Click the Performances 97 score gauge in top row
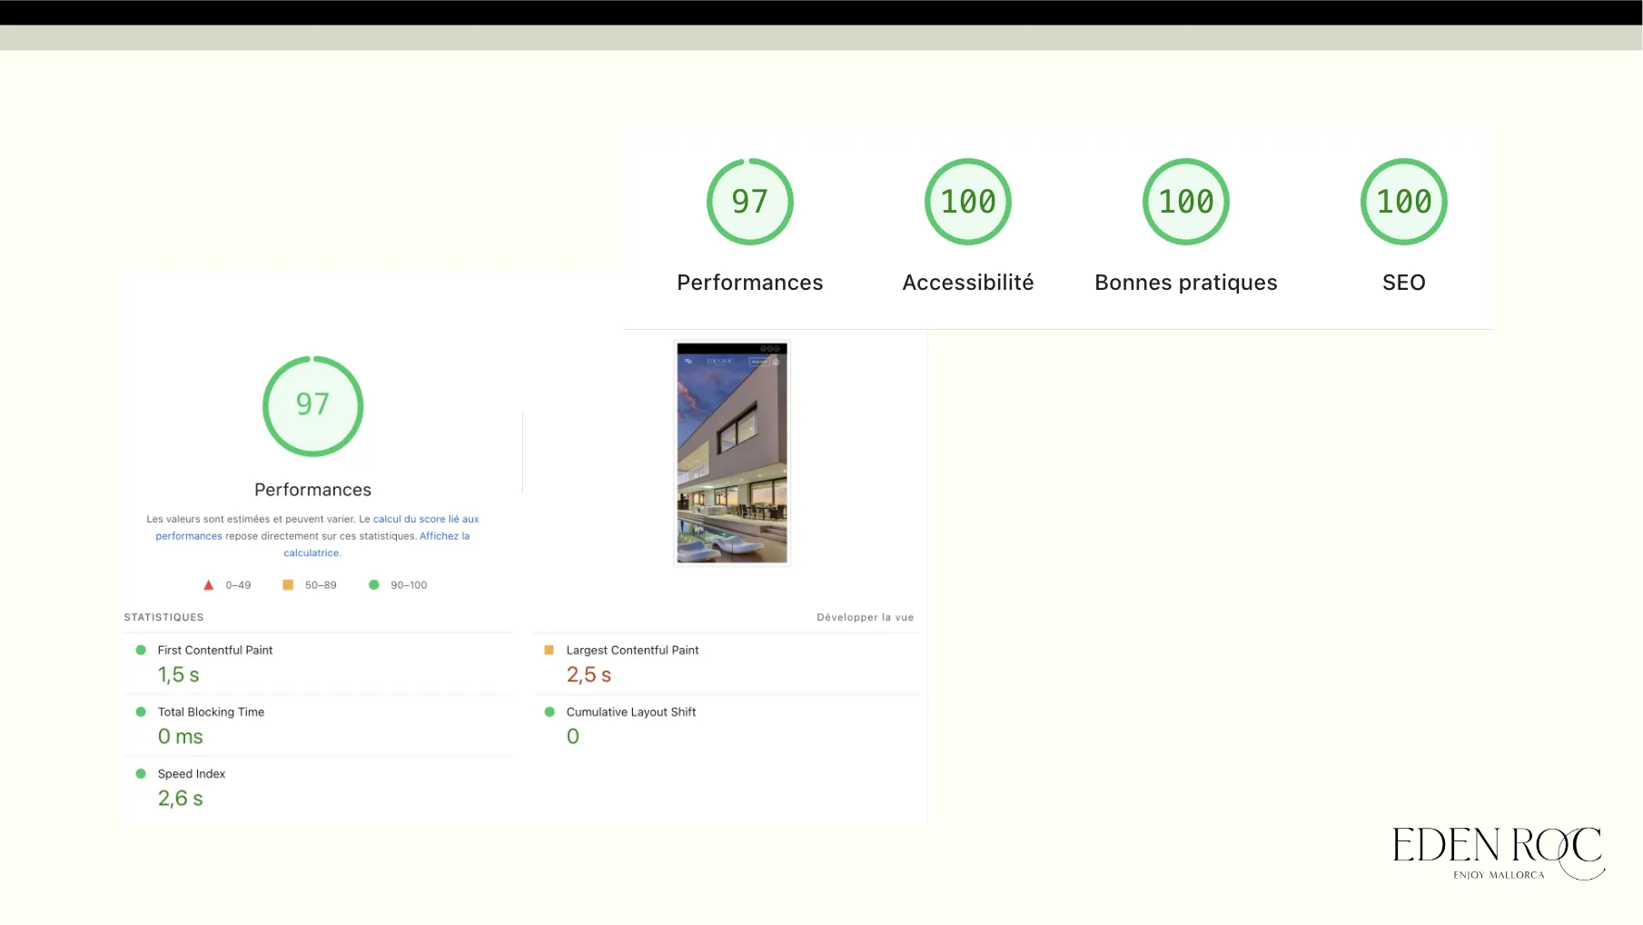1643x925 pixels. tap(750, 202)
